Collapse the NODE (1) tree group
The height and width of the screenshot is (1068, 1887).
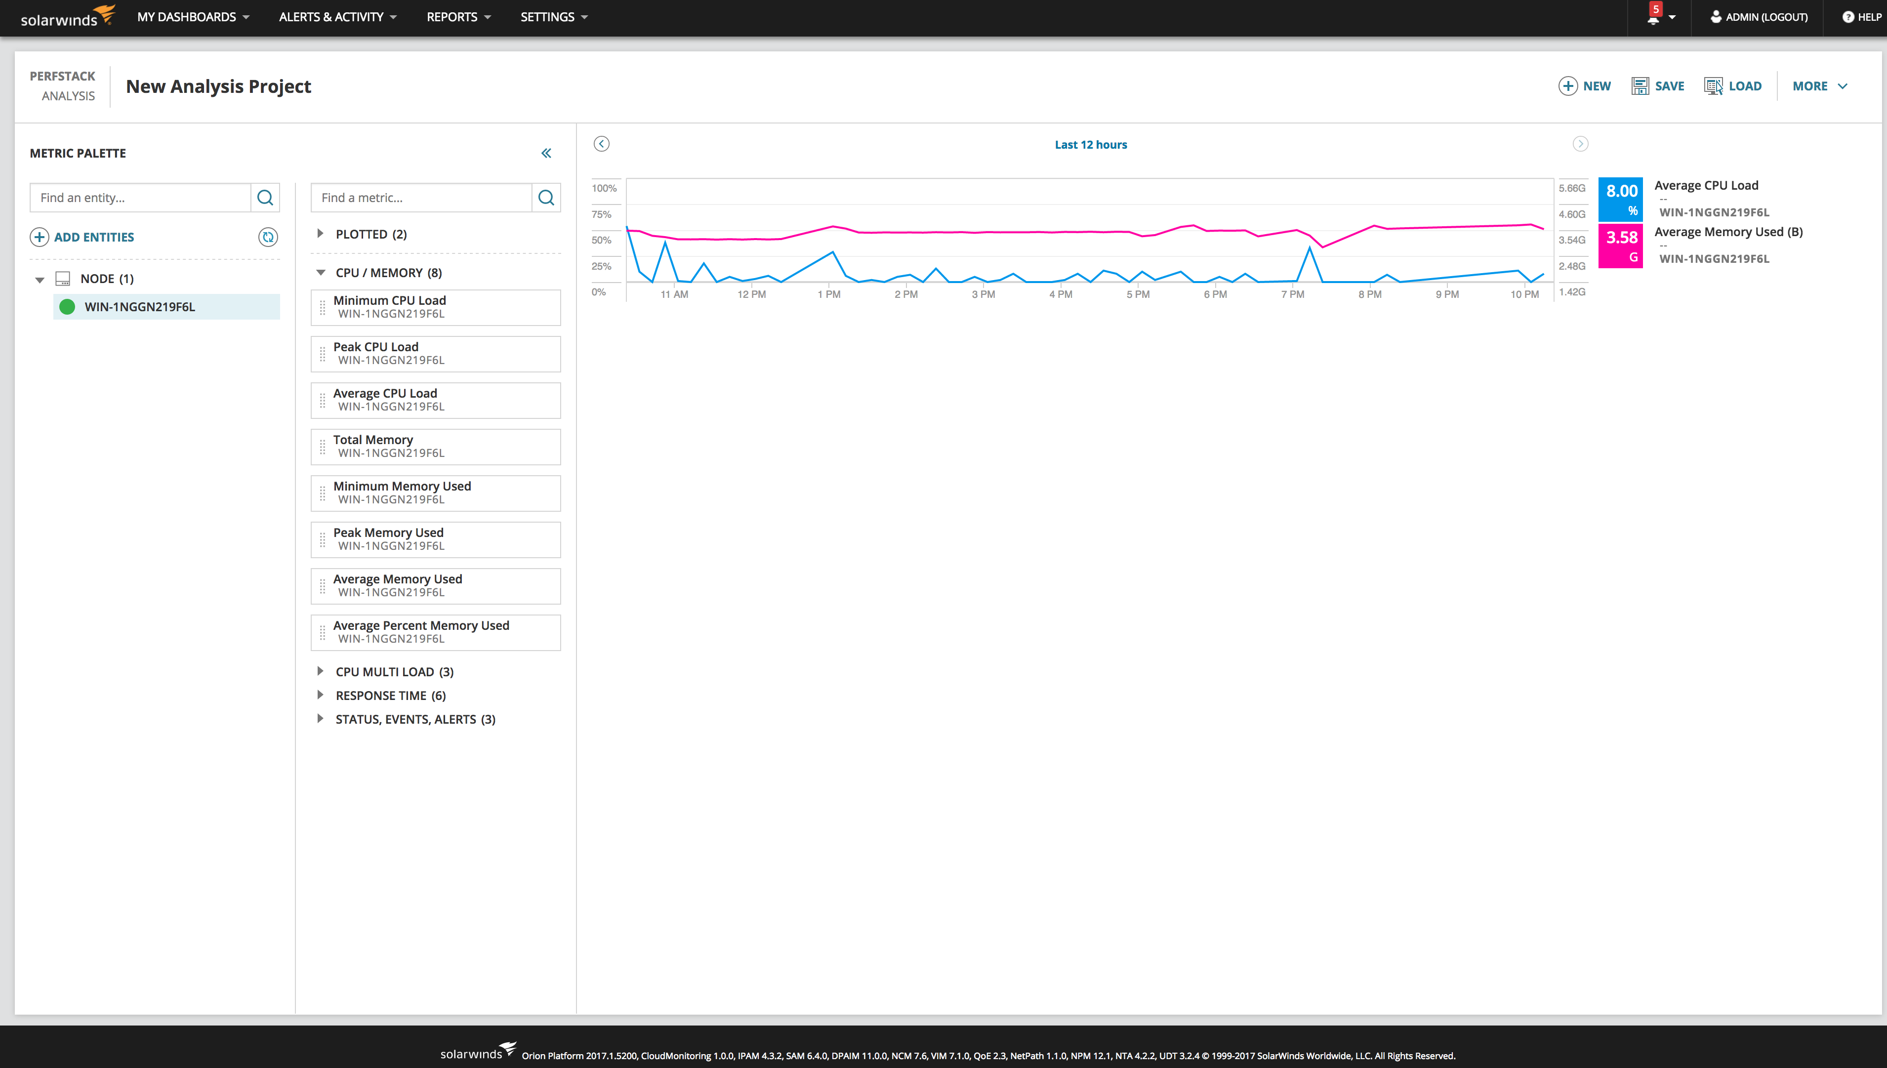[x=40, y=279]
